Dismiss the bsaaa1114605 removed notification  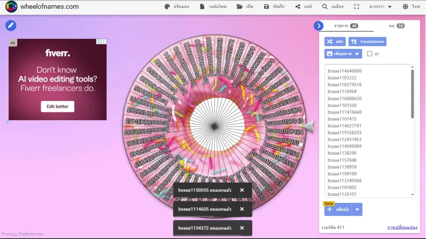pyautogui.click(x=242, y=209)
